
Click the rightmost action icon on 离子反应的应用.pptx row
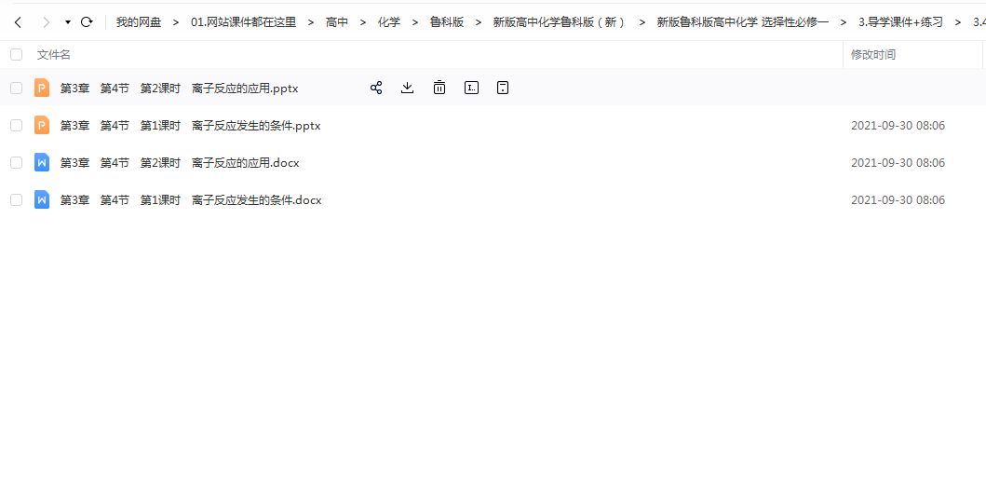[x=503, y=88]
